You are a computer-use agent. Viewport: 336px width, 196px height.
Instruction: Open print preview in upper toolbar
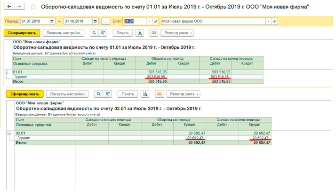140,33
